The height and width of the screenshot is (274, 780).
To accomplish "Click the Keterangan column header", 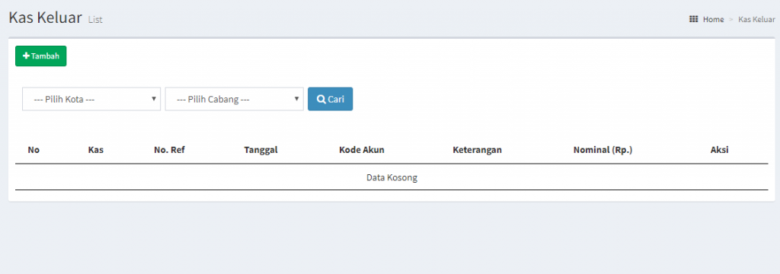I will pyautogui.click(x=477, y=150).
